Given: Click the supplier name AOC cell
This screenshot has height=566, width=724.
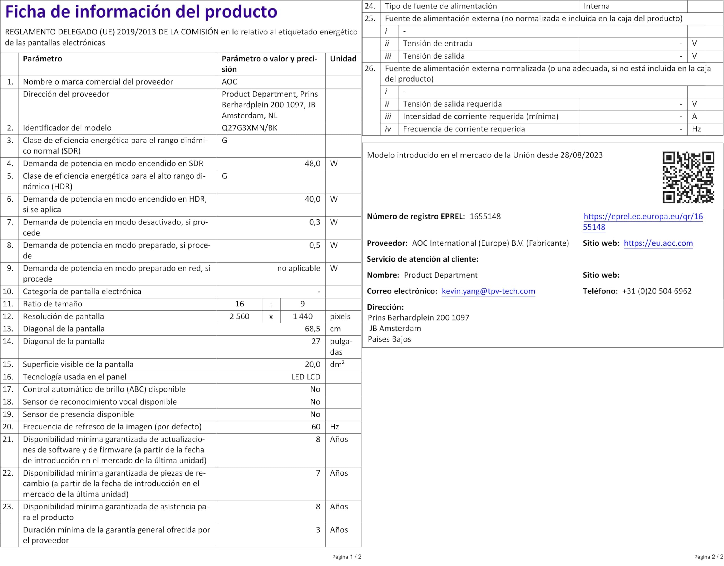Looking at the screenshot, I should coord(229,82).
